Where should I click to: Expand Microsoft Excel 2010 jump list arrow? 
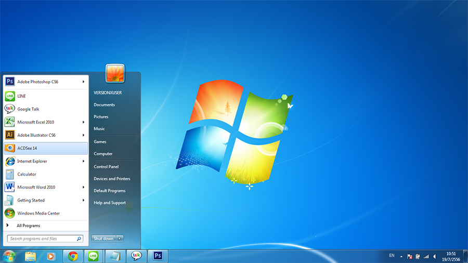[84, 122]
